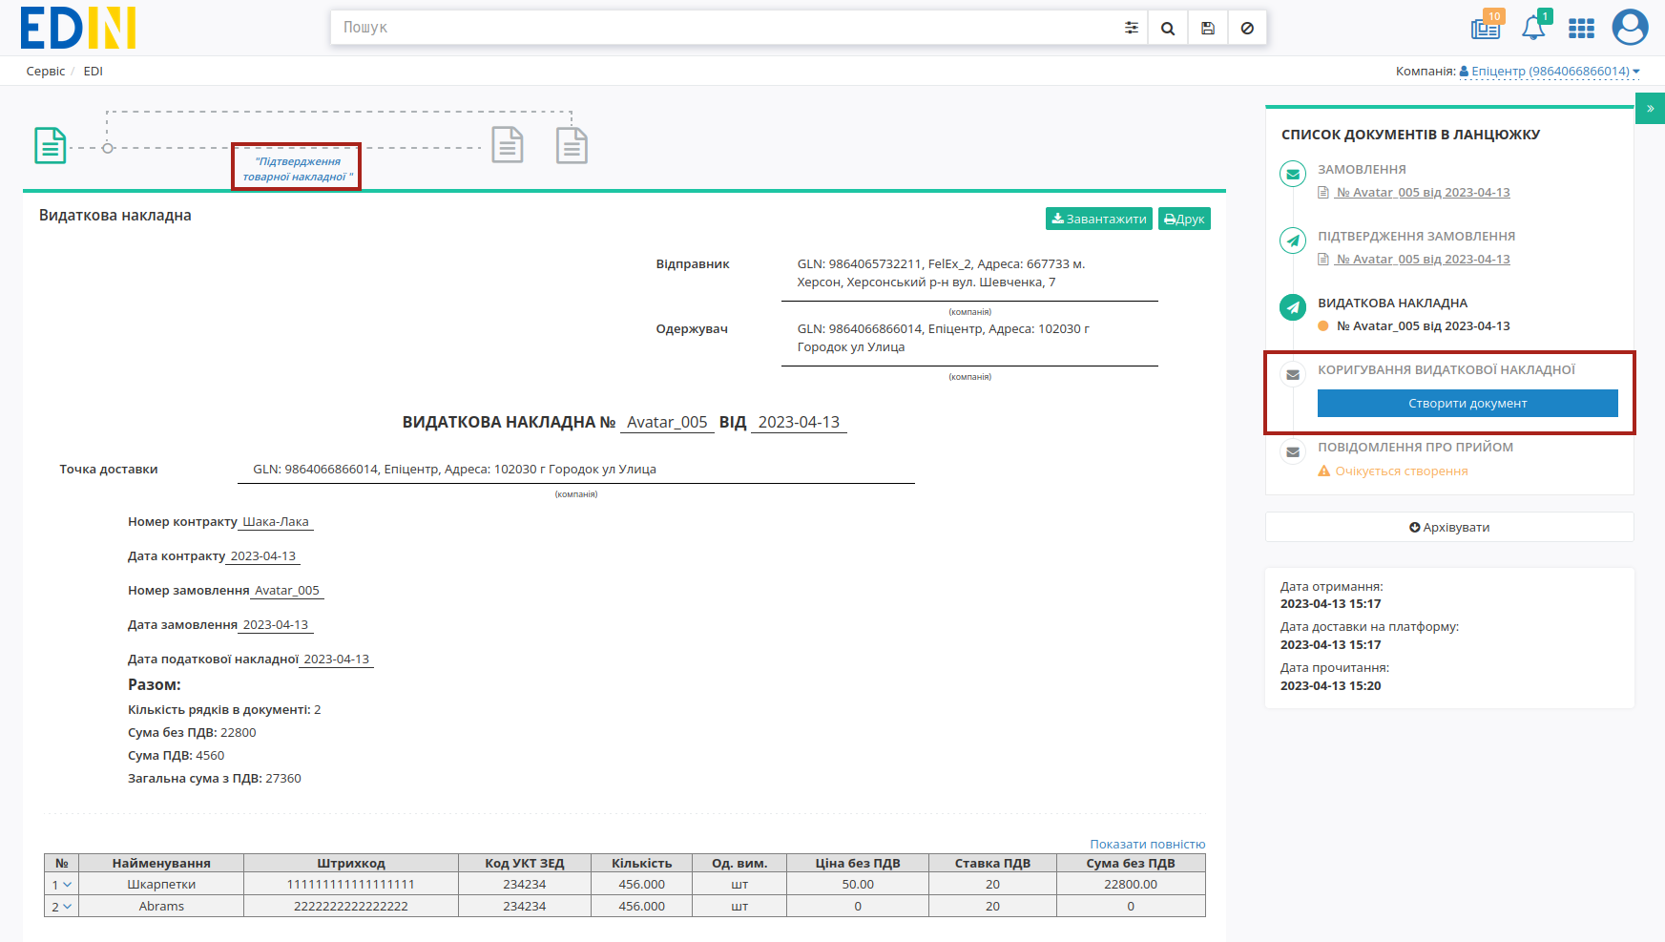The width and height of the screenshot is (1665, 942).
Task: Click the Замовлення envelope chain icon
Action: pyautogui.click(x=1293, y=174)
